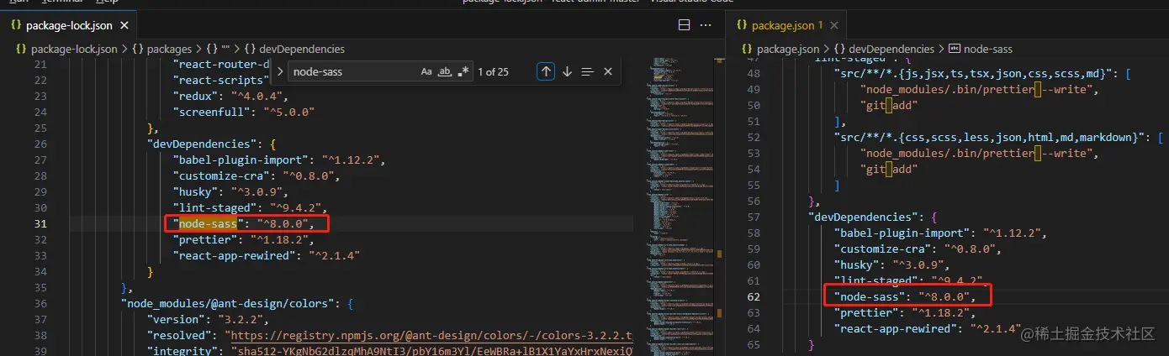Screen dimensions: 1169x356
Task: Go to previous match arrow
Action: [547, 72]
